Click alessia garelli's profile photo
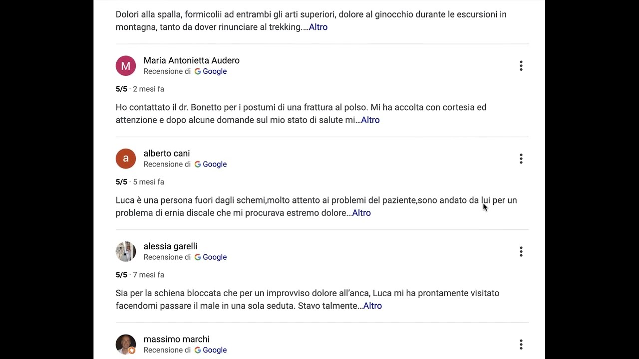The image size is (639, 359). tap(126, 252)
